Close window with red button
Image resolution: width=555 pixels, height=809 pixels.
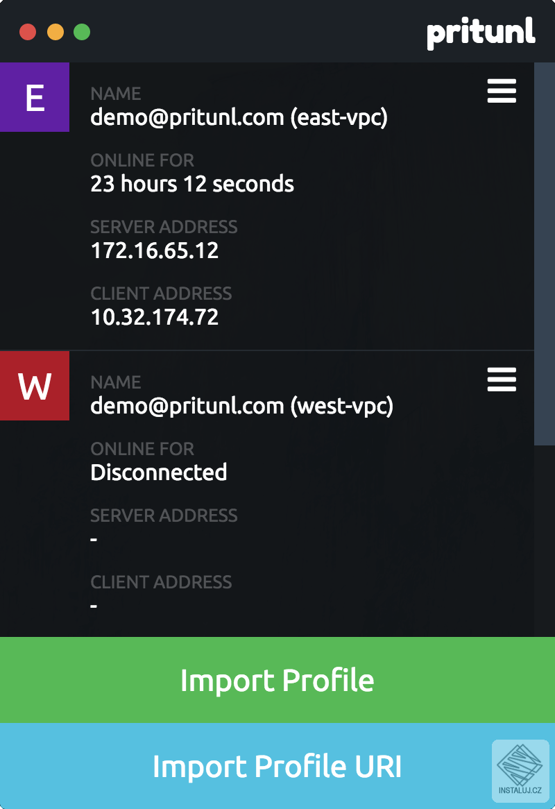click(x=28, y=32)
